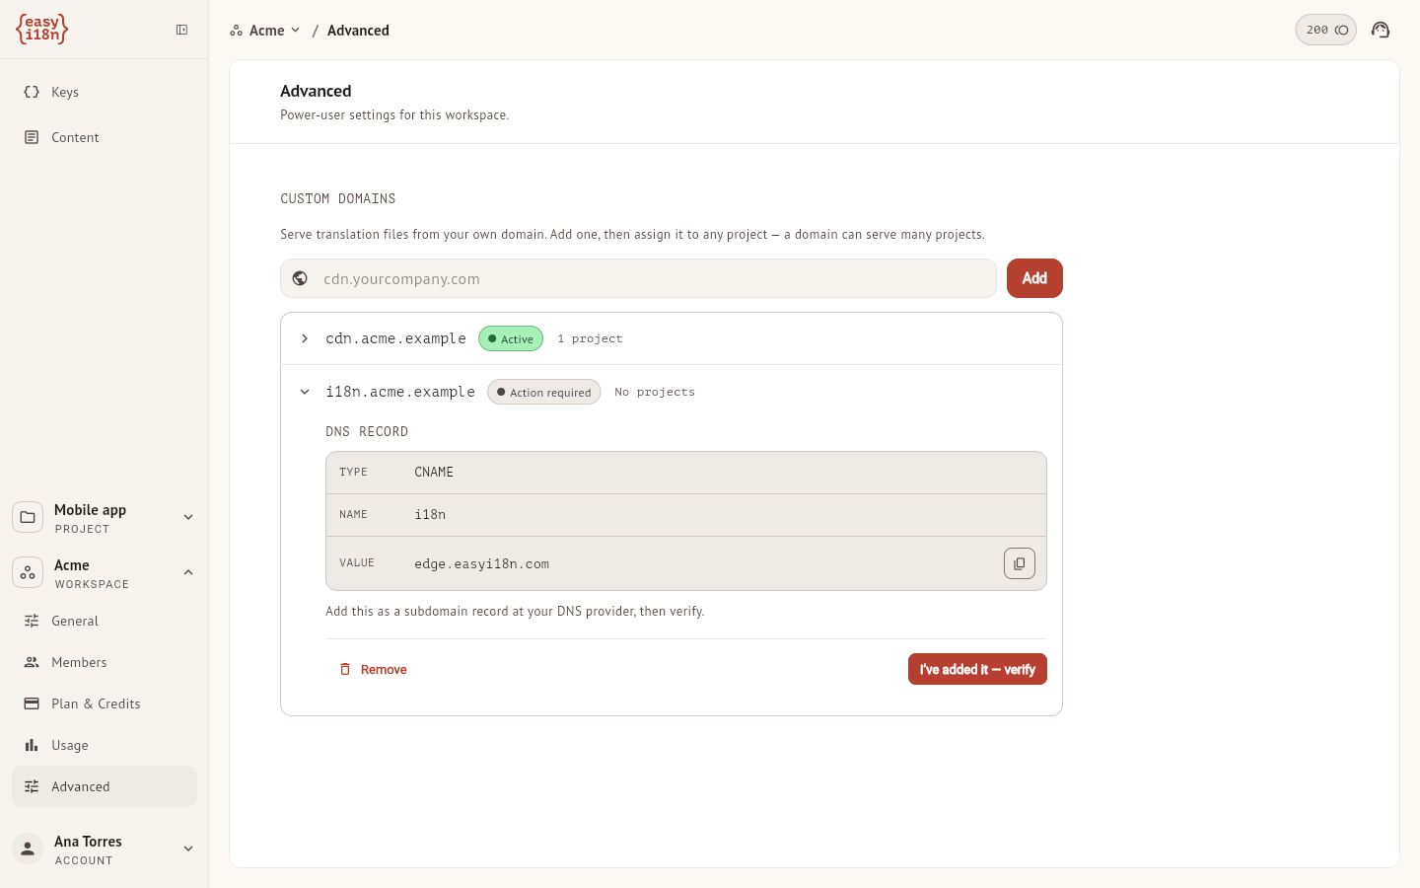Click the Acme workspace icon in sidebar
Viewport: 1420px width, 888px height.
pos(28,572)
